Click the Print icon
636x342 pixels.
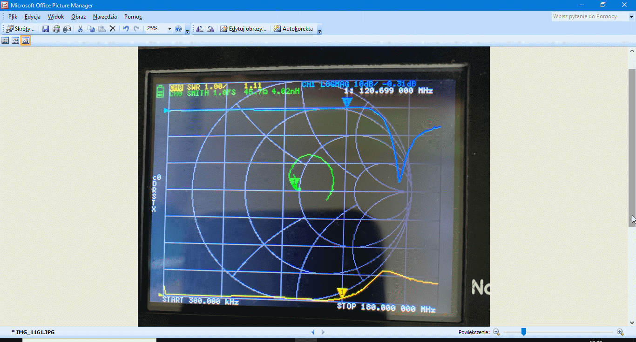click(x=56, y=29)
